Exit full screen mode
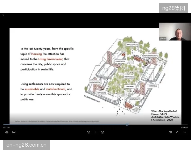This screenshot has height=153, width=191. click(177, 132)
